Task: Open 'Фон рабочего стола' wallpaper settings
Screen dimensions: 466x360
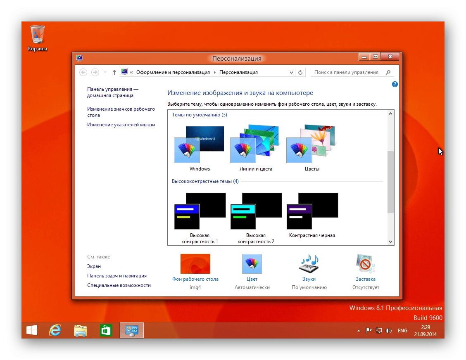Action: click(195, 272)
